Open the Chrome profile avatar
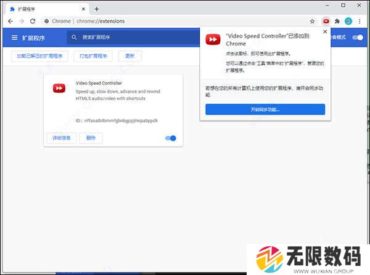 (348, 21)
